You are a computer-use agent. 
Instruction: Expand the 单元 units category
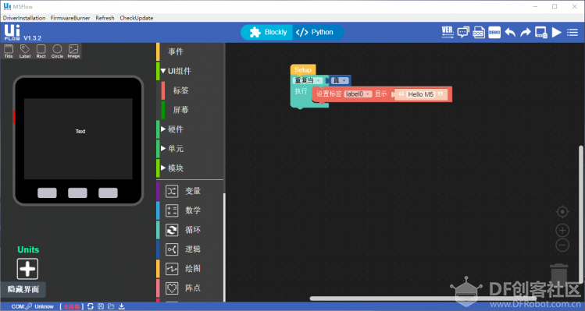tap(190, 149)
